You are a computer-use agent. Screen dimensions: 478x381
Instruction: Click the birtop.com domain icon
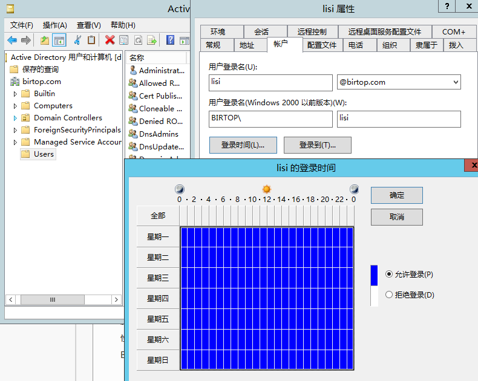(x=15, y=82)
